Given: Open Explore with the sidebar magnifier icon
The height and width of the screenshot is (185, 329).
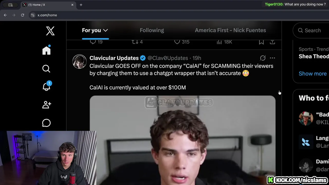Looking at the screenshot, I should tap(46, 69).
